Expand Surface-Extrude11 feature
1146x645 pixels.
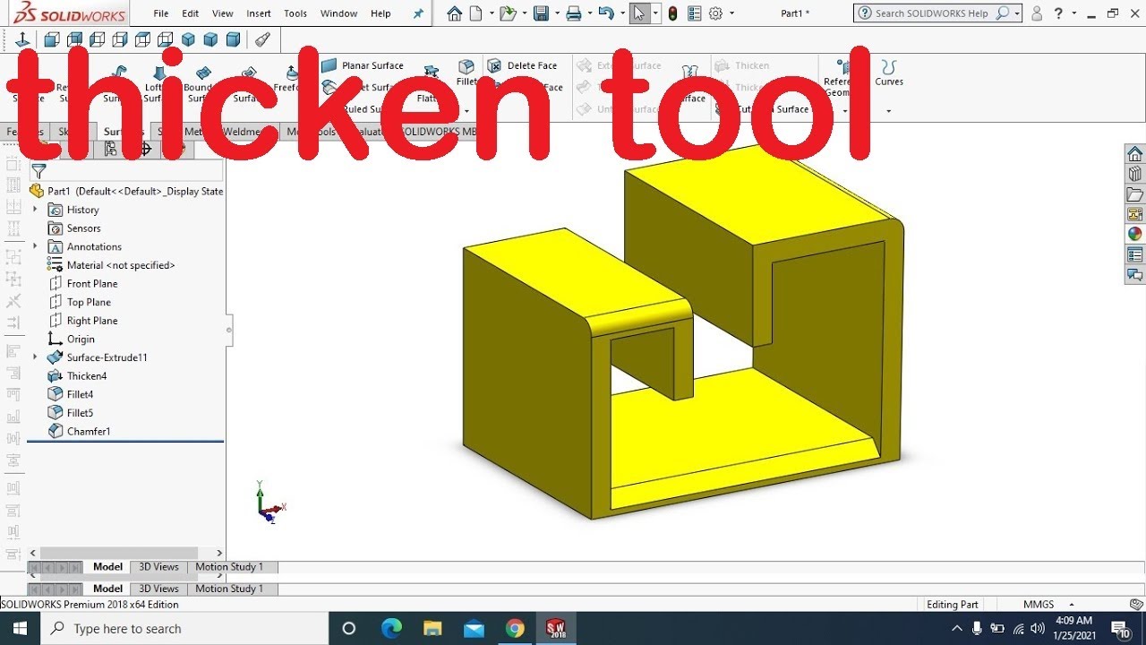35,357
